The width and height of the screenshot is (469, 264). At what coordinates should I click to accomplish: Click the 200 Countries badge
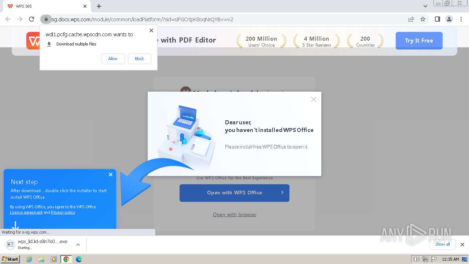pos(365,41)
